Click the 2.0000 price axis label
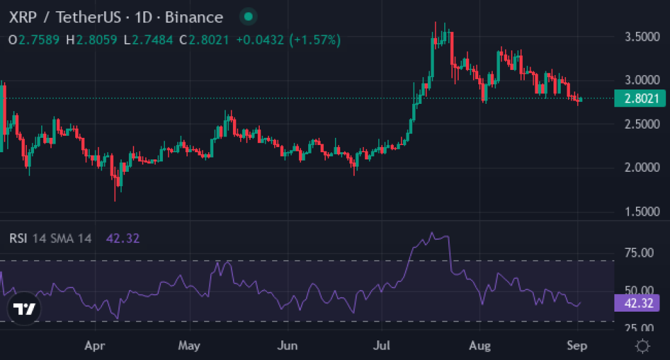Viewport: 670px width, 360px height. pos(643,168)
